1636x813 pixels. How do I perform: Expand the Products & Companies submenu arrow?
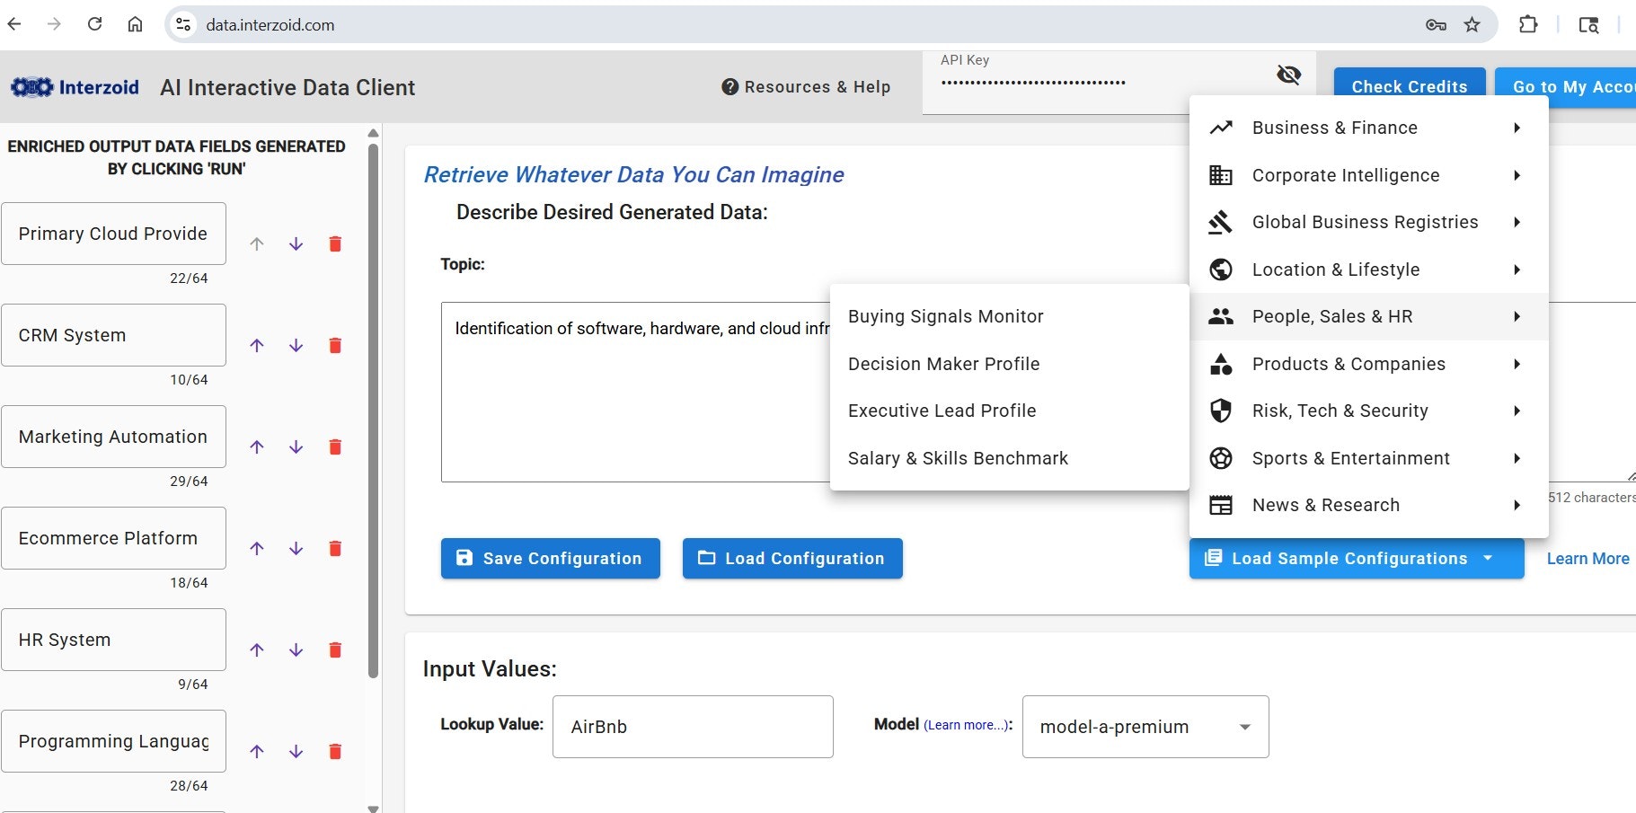tap(1517, 364)
